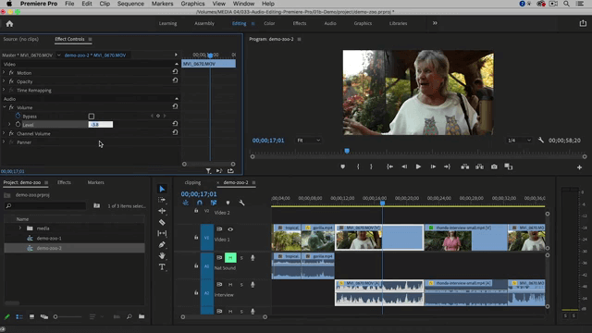Expand the Panner effect
This screenshot has height=333, width=592.
[x=4, y=142]
